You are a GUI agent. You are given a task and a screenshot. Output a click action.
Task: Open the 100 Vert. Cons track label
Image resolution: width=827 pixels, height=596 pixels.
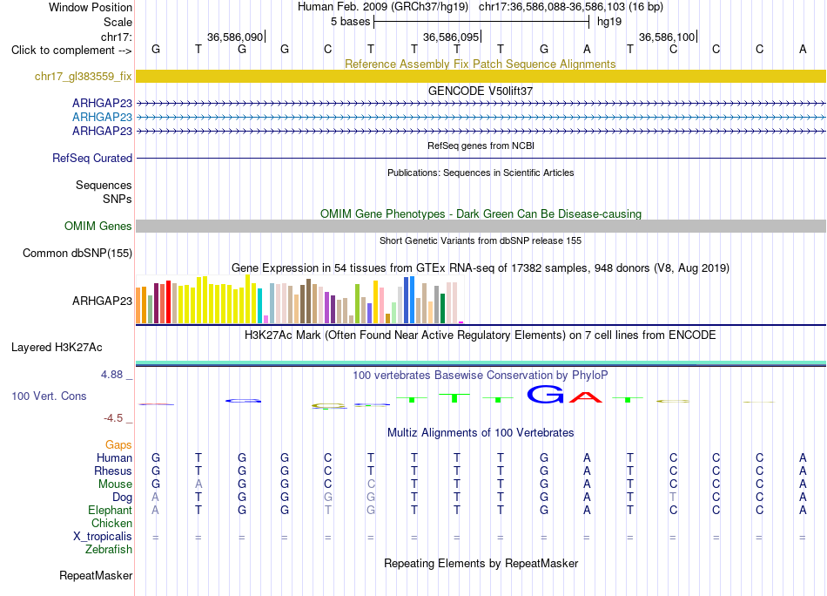49,396
